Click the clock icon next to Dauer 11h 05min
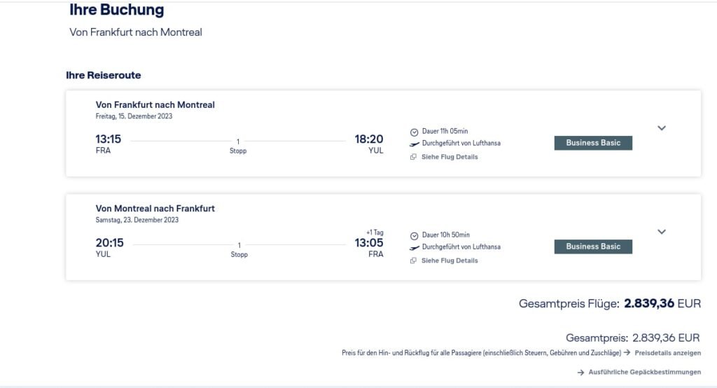The height and width of the screenshot is (388, 717). pos(414,132)
